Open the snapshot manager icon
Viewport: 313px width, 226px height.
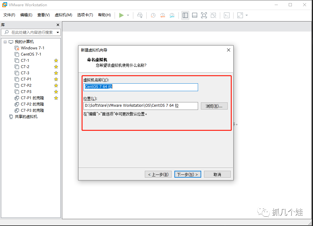(172, 15)
